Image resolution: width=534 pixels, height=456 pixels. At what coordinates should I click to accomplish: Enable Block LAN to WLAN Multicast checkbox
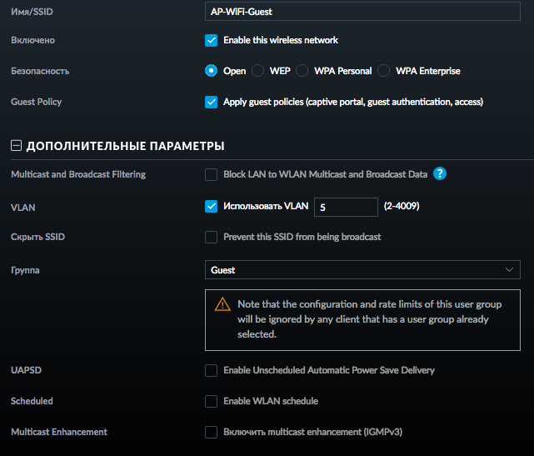tap(211, 174)
